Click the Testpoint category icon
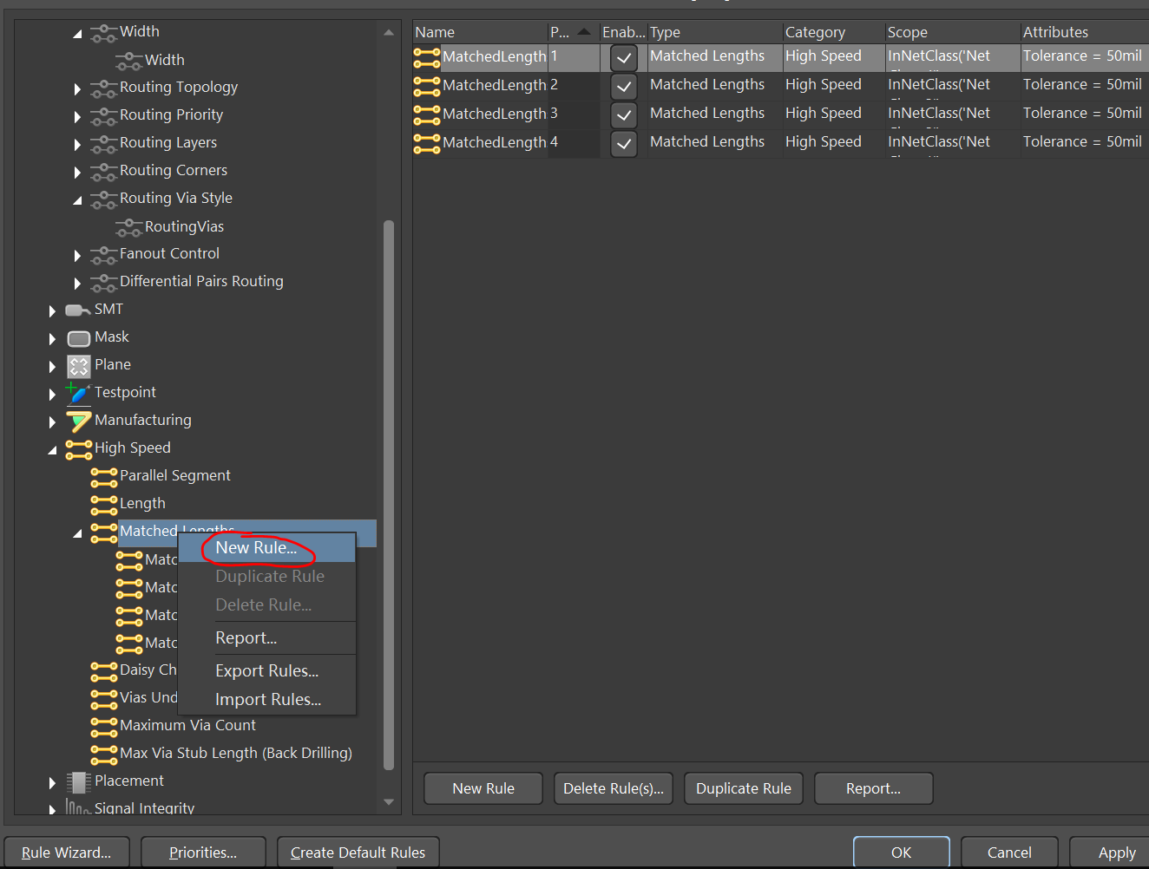1149x869 pixels. point(78,393)
